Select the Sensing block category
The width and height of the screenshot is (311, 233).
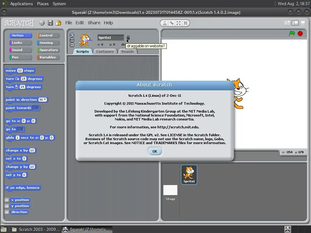coord(48,42)
